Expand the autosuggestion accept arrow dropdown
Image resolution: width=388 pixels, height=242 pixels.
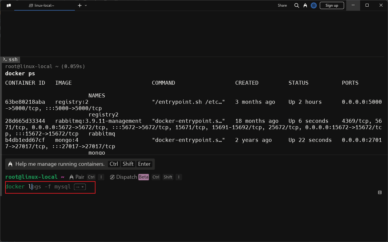pos(80,187)
